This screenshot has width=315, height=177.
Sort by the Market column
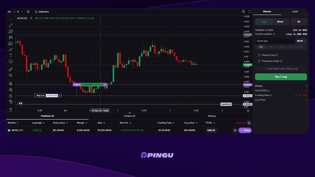pyautogui.click(x=12, y=123)
